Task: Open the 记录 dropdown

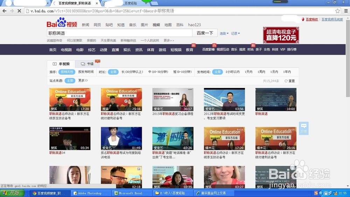Action: tap(235, 33)
